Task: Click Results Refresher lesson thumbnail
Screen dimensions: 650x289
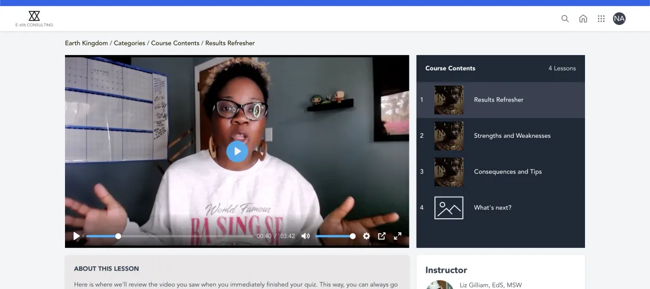Action: click(x=449, y=100)
